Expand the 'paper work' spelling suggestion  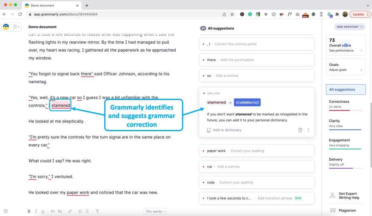point(257,151)
